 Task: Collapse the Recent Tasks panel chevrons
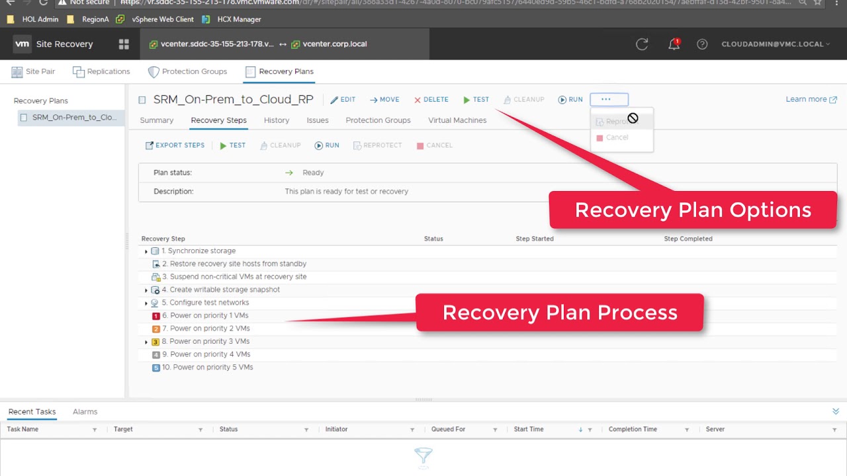click(836, 411)
